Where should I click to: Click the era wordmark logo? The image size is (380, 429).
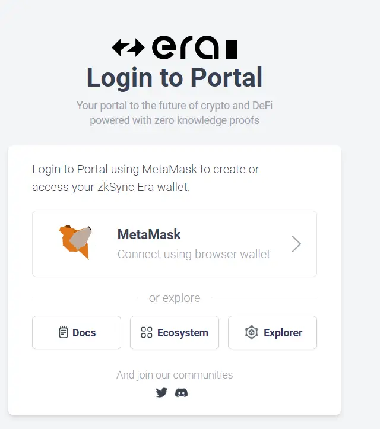pos(186,47)
